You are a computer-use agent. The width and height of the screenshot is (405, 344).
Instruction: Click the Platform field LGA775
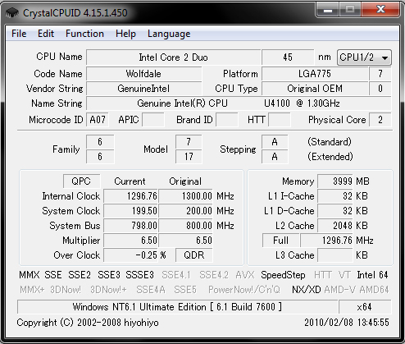315,74
